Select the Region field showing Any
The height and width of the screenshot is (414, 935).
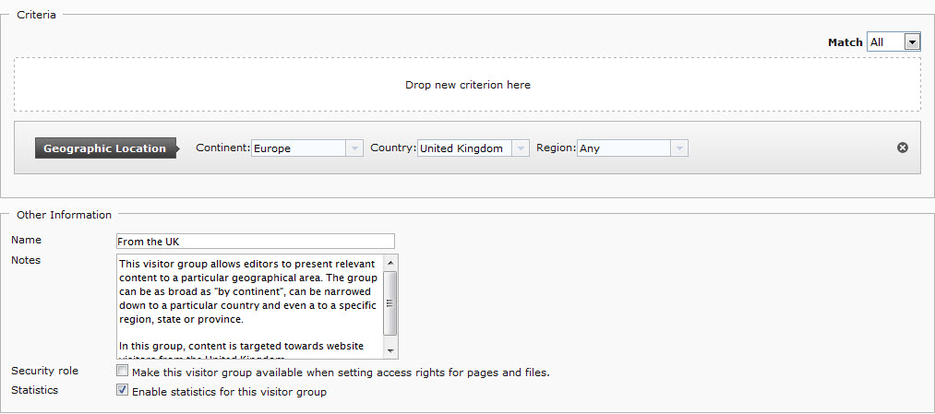[623, 148]
